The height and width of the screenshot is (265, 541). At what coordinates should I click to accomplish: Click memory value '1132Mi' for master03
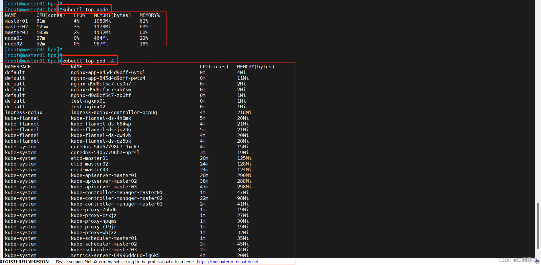point(102,32)
